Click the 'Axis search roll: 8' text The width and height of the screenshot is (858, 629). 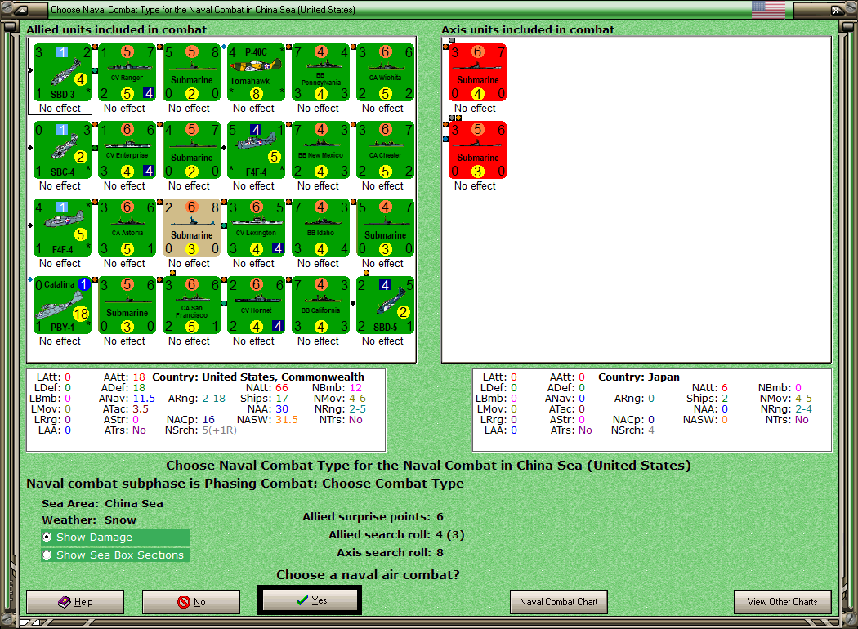(390, 553)
